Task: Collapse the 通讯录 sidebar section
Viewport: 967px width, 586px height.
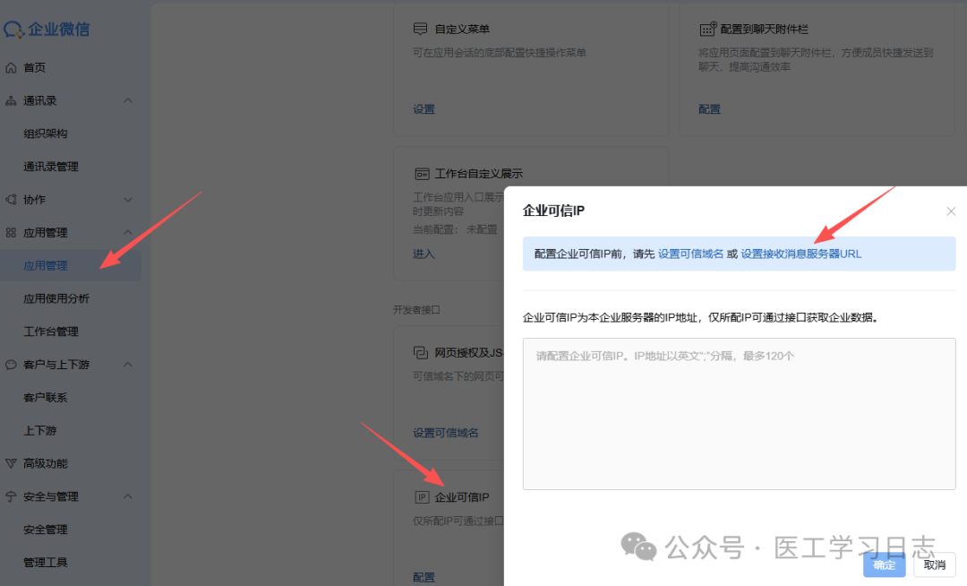Action: point(128,100)
